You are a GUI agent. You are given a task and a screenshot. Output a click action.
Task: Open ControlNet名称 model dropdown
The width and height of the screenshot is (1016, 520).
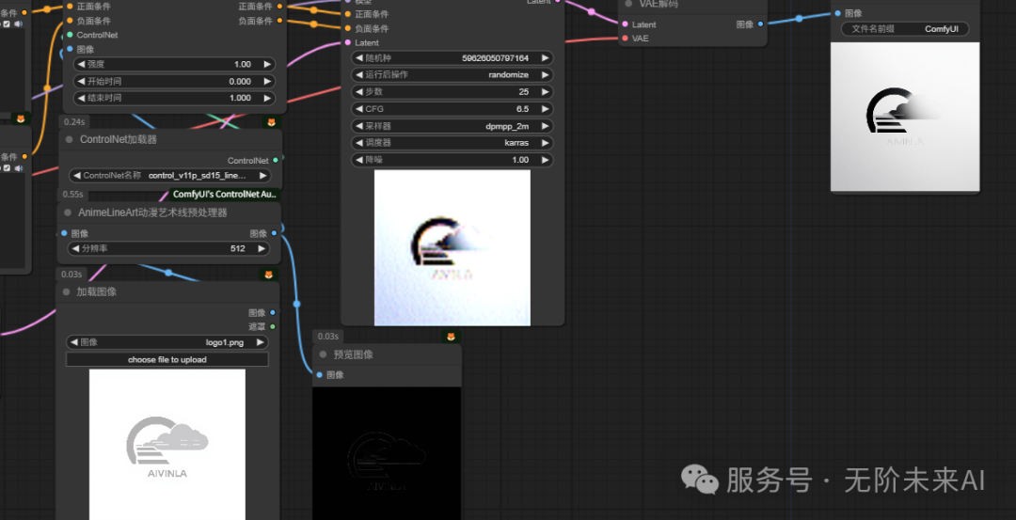(169, 176)
